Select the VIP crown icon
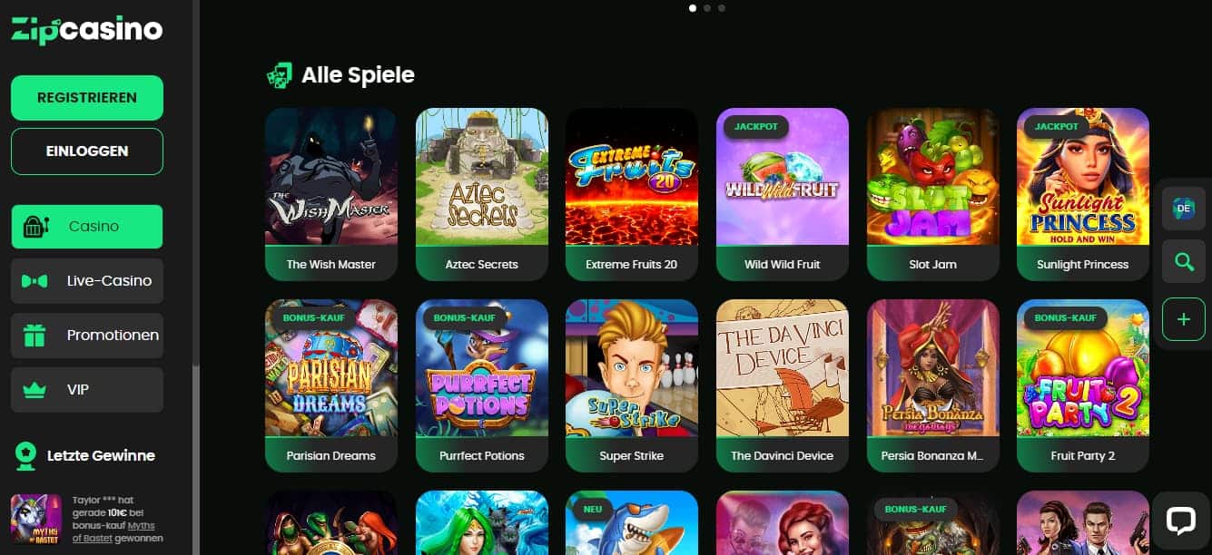 pyautogui.click(x=34, y=390)
